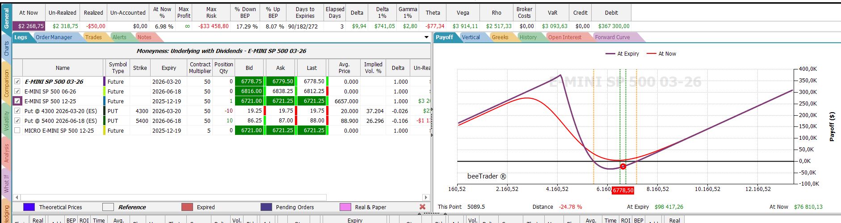841x223 pixels.
Task: Switch to the History tab
Action: pyautogui.click(x=528, y=37)
